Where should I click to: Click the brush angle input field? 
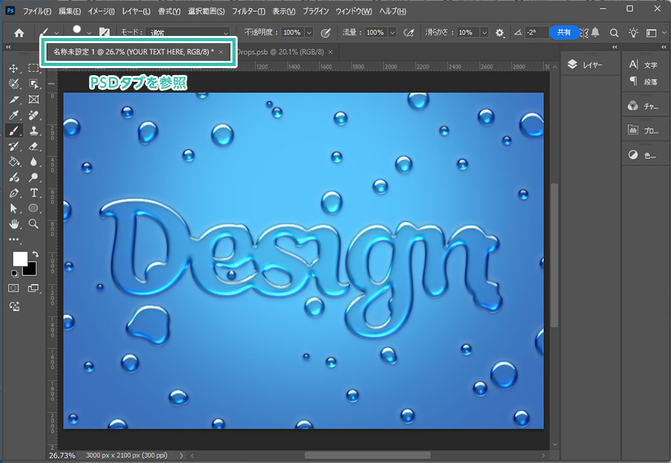click(x=535, y=33)
